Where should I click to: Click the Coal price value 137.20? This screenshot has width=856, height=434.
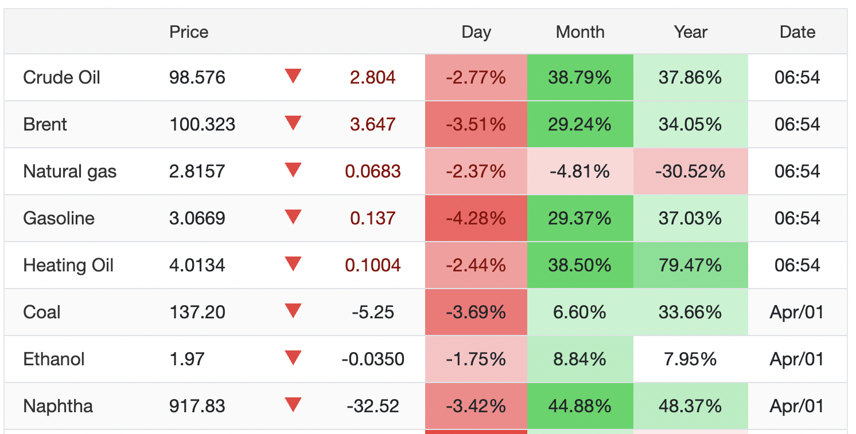click(197, 312)
